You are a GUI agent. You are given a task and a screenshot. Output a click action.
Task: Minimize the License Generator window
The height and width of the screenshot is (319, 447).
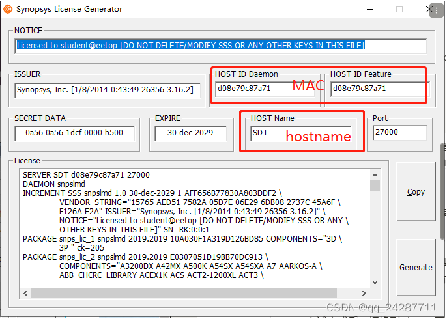coord(370,9)
